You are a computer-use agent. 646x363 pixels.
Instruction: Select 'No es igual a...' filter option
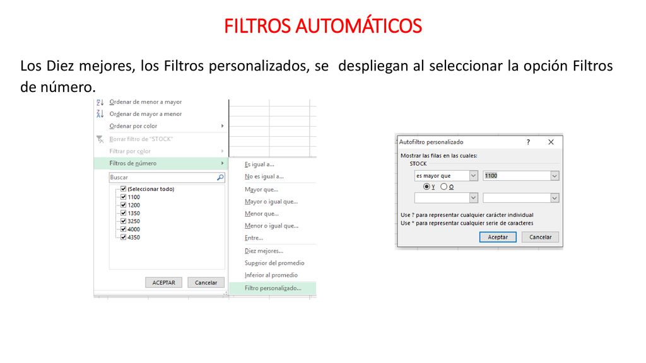(x=264, y=176)
